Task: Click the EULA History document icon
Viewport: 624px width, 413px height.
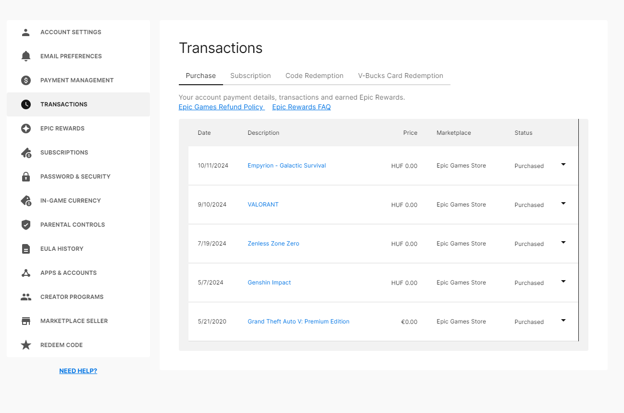Action: pyautogui.click(x=26, y=249)
